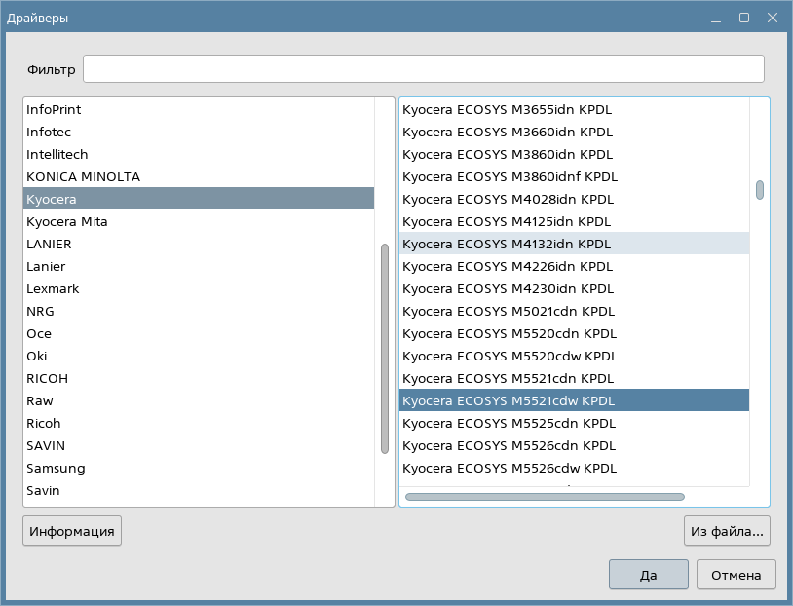793x606 pixels.
Task: Choose Kyocera Mita manufacturer
Action: pos(199,221)
